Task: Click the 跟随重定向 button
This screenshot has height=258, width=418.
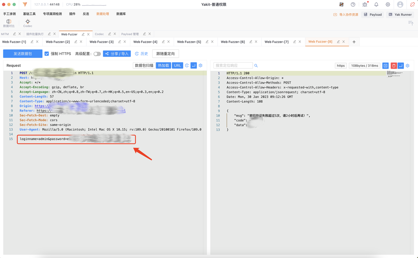Action: (166, 53)
